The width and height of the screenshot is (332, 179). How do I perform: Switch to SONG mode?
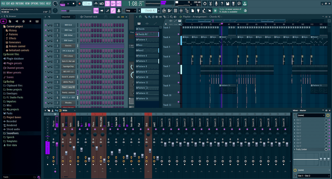click(62, 5)
